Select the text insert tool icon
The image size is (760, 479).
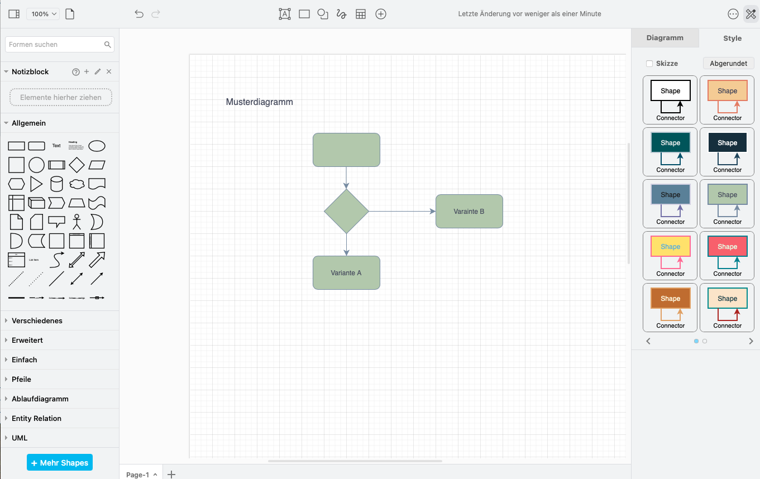[285, 14]
